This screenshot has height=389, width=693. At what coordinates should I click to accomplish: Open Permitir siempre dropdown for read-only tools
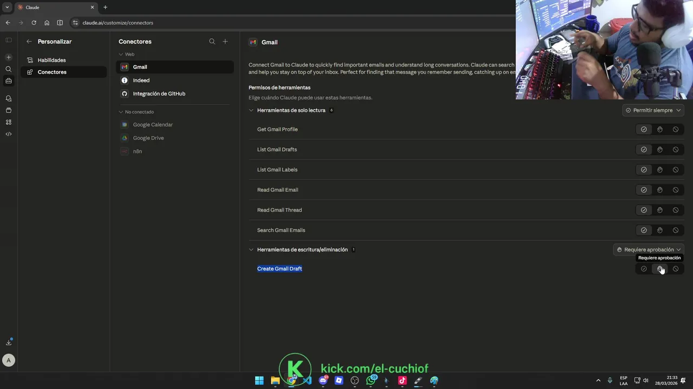point(653,110)
